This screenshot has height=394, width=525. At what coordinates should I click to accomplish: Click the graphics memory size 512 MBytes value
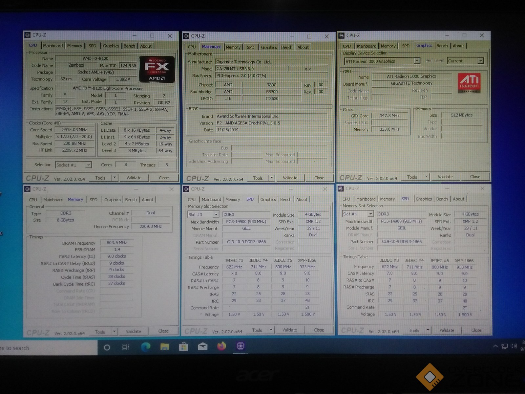pos(462,115)
